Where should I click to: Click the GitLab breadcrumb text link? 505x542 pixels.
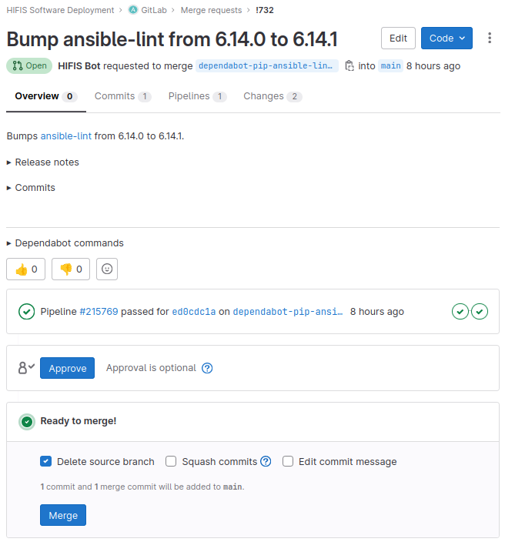(x=154, y=10)
